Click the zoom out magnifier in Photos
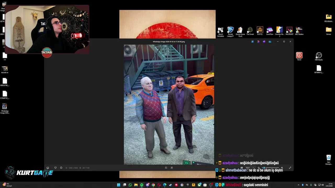Screen dimensions: 335x188 pos(259,168)
